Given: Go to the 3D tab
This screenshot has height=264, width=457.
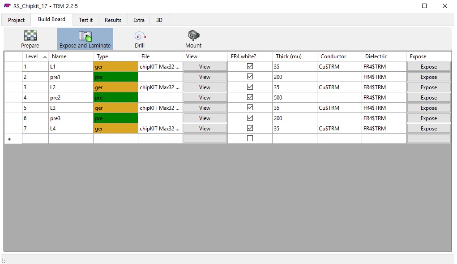Looking at the screenshot, I should [x=159, y=20].
